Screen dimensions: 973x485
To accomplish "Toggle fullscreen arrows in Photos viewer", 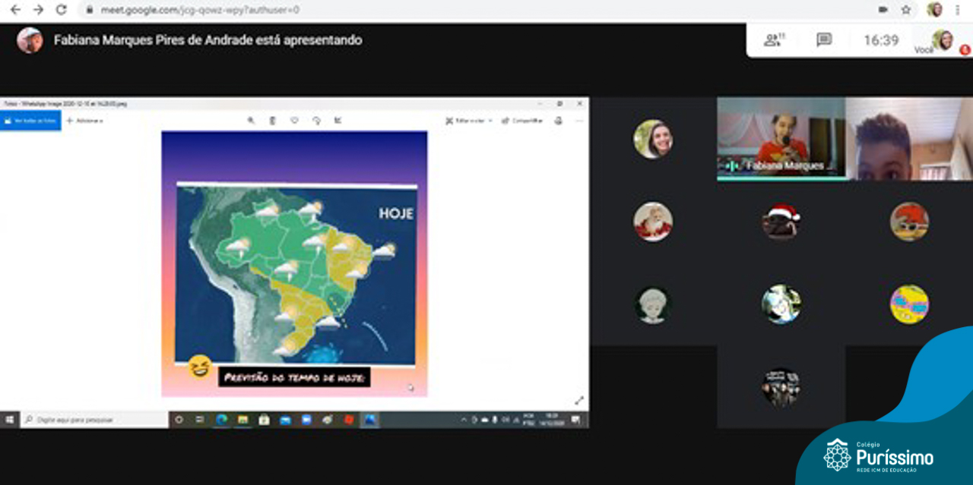I will point(578,400).
